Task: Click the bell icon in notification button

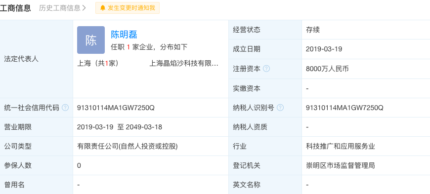Action: click(103, 8)
